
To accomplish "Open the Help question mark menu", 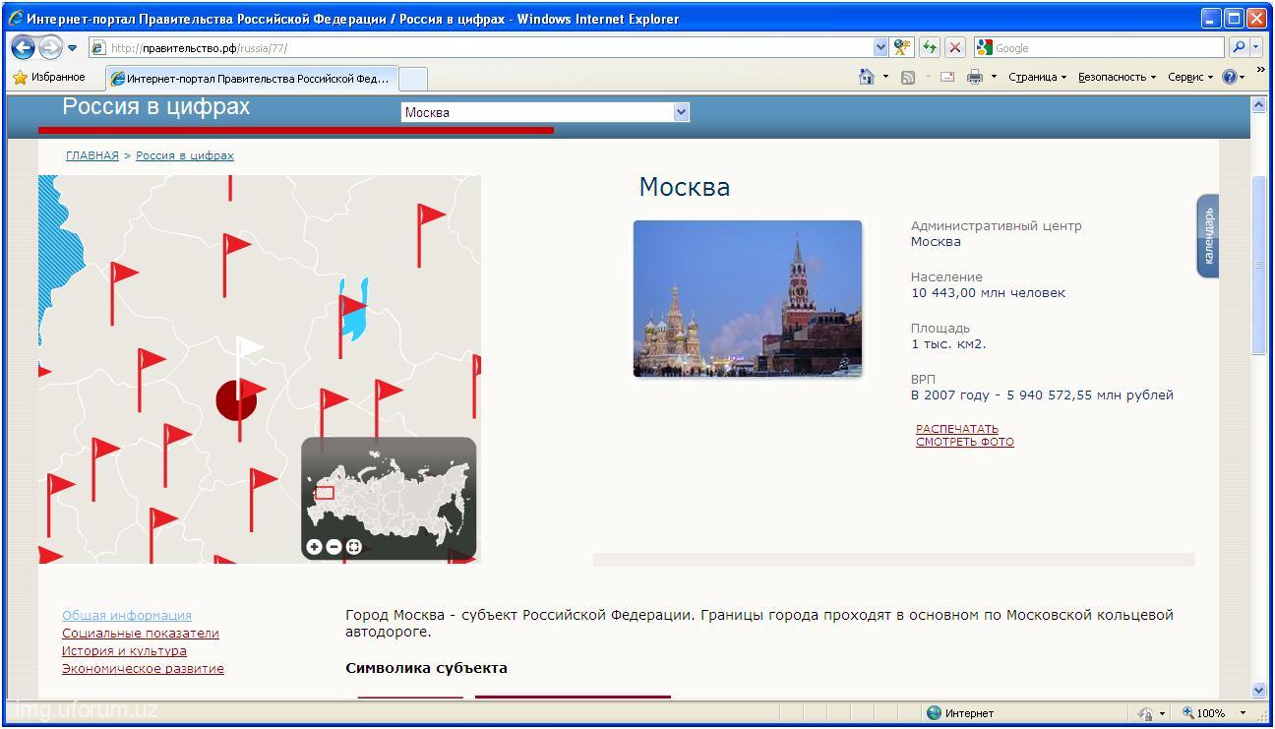I will click(x=1234, y=77).
